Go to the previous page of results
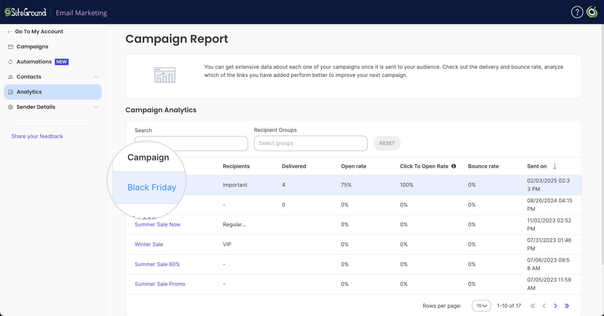 pos(544,306)
